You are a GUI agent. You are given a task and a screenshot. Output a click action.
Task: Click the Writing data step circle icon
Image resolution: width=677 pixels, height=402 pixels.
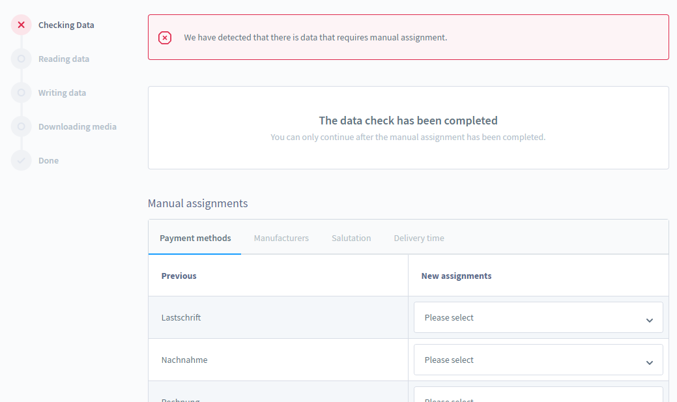pos(22,93)
